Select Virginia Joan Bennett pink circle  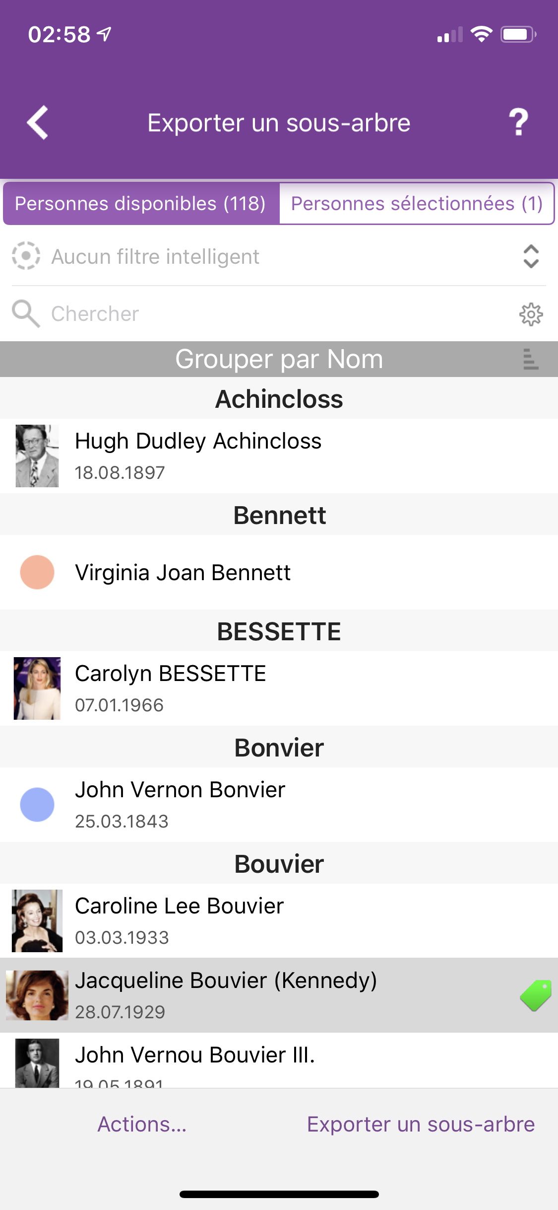pyautogui.click(x=37, y=572)
